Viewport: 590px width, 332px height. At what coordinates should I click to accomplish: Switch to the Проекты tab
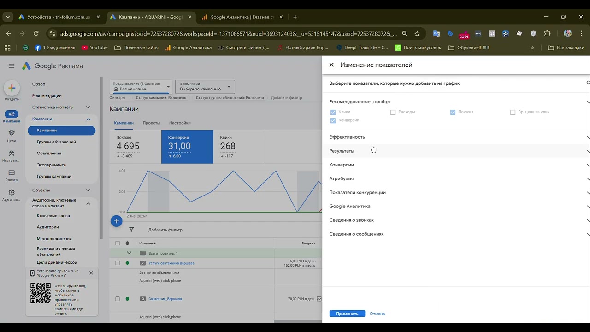coord(151,123)
